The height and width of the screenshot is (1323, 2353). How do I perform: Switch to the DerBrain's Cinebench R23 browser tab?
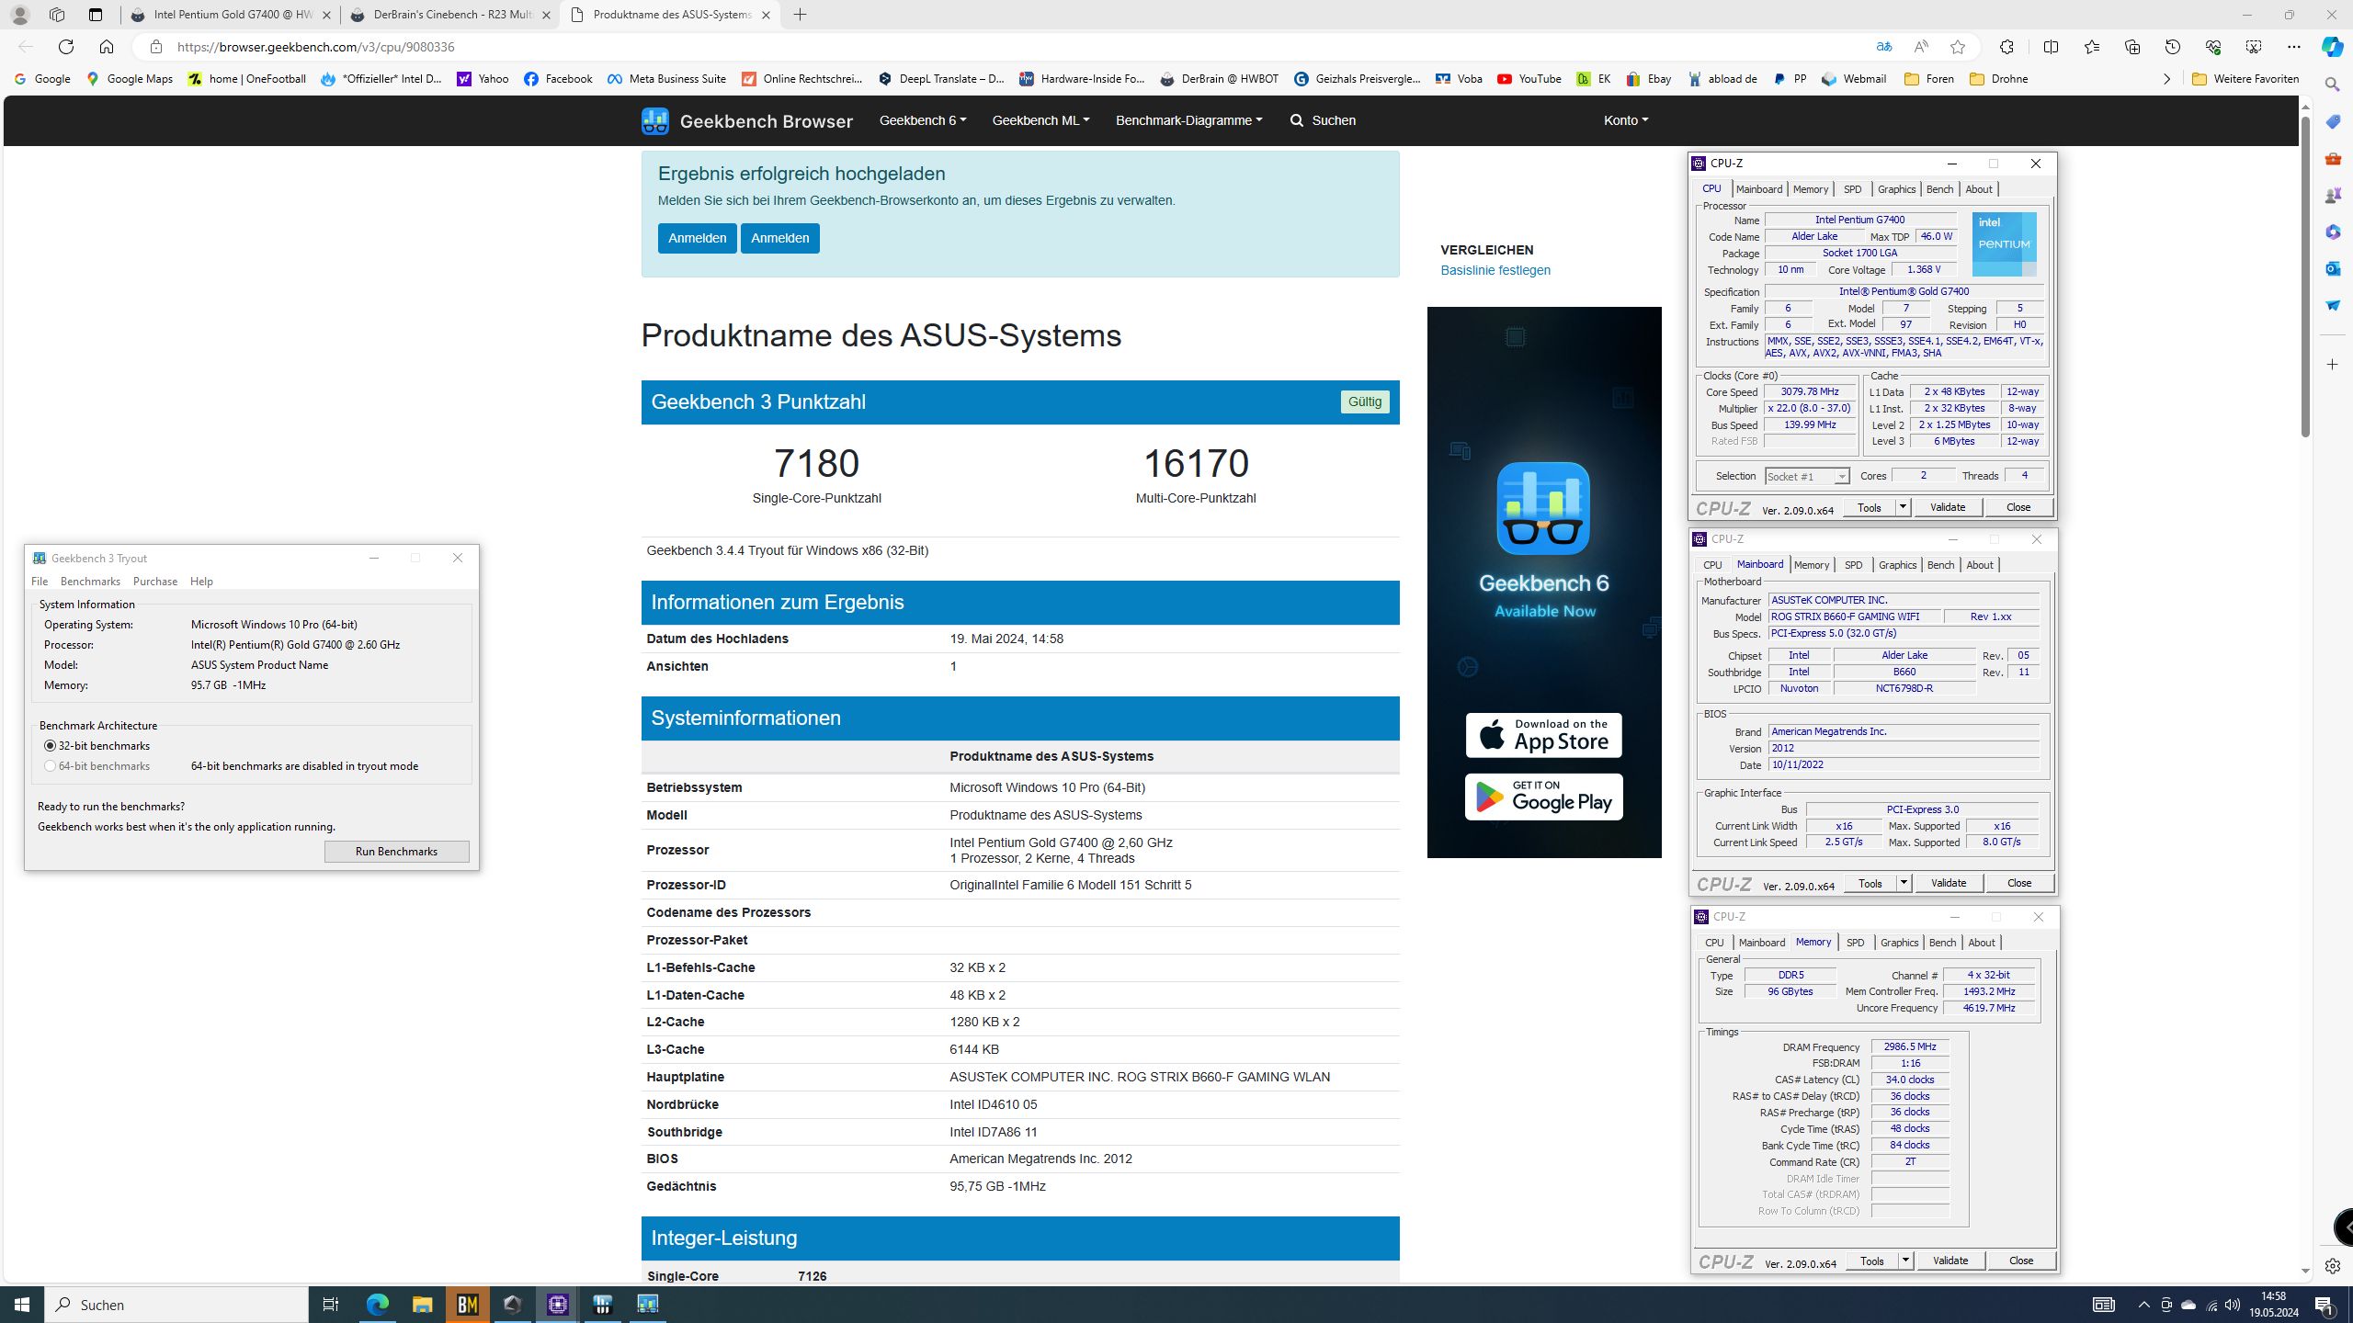click(x=450, y=15)
